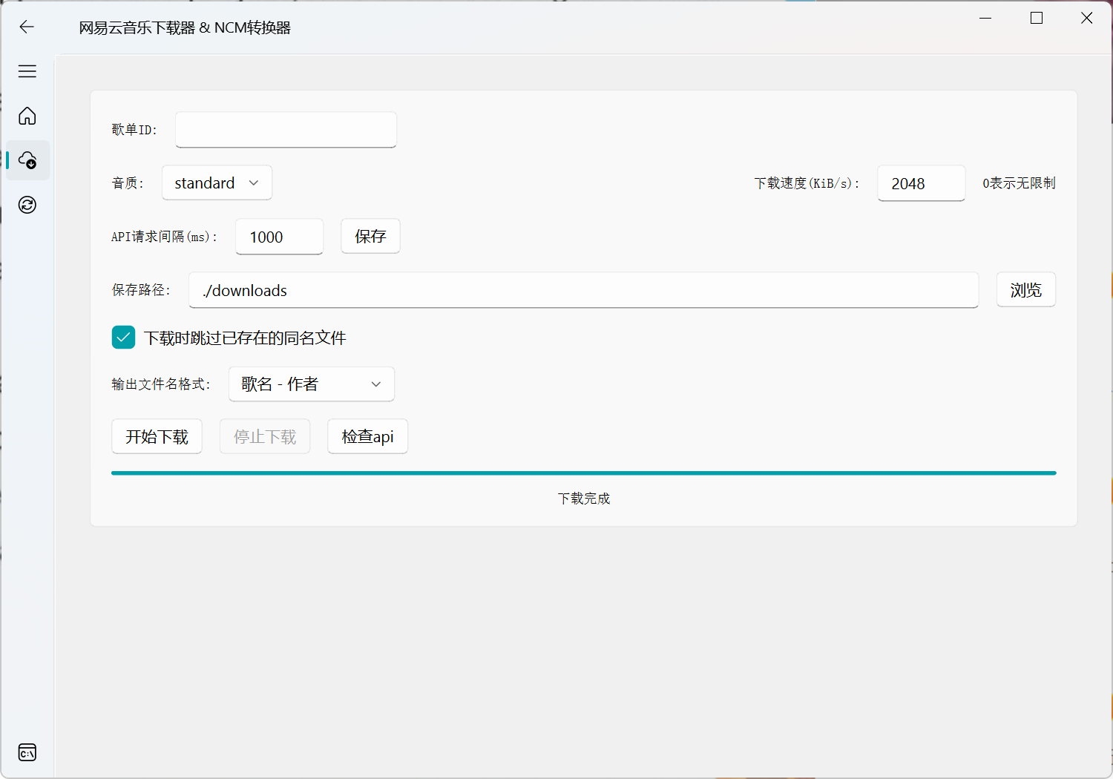The image size is (1113, 779).
Task: Select the cloud download icon in sidebar
Action: (27, 160)
